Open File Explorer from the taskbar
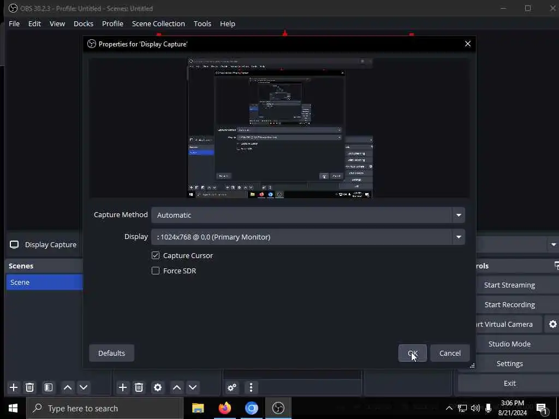The width and height of the screenshot is (559, 419). (198, 408)
